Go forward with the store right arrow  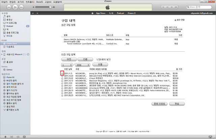[x=37, y=13]
